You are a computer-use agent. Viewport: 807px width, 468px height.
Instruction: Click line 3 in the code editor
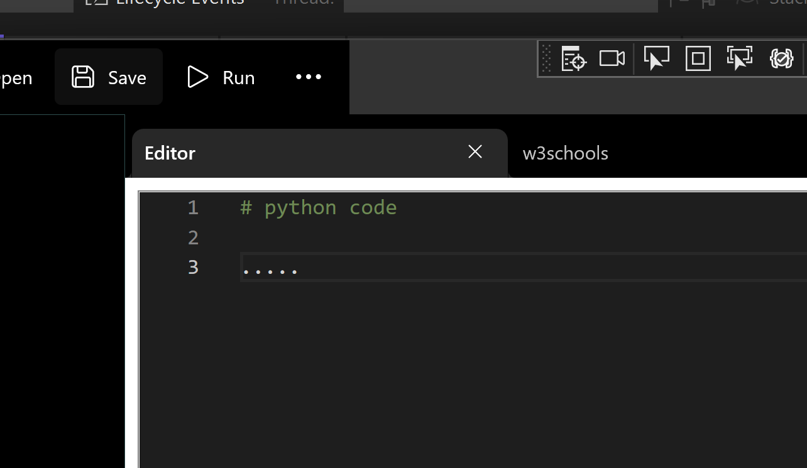[270, 267]
